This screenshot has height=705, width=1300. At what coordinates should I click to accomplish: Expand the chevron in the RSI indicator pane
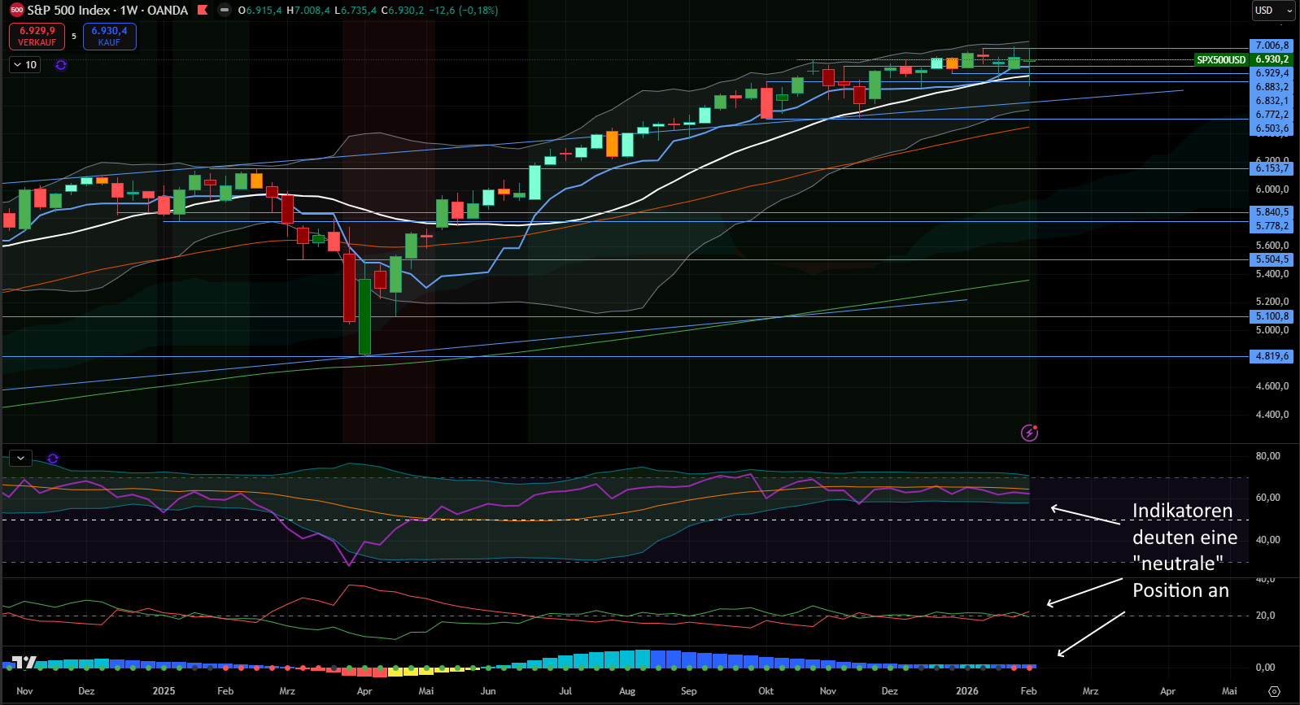point(20,459)
